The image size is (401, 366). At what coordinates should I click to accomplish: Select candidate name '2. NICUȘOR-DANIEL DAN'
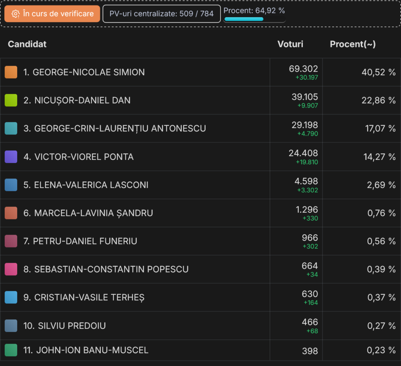[x=77, y=100]
